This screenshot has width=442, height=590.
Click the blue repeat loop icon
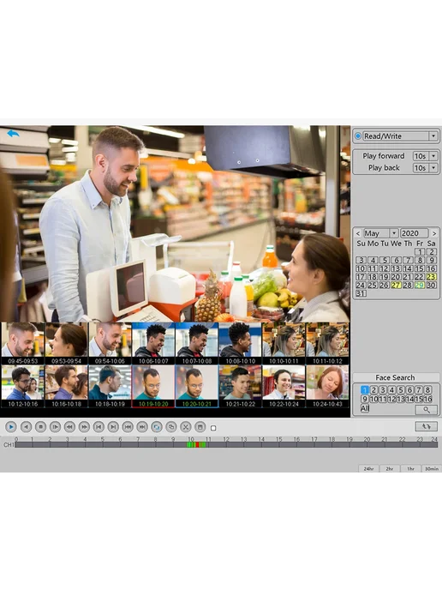(157, 427)
